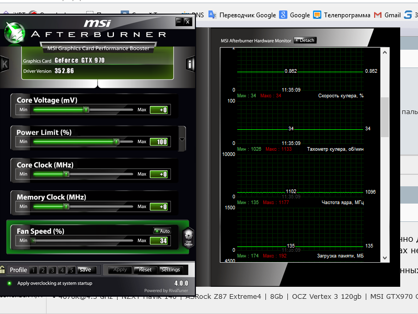Click the profile lock icon
The height and width of the screenshot is (314, 418).
tap(3, 270)
